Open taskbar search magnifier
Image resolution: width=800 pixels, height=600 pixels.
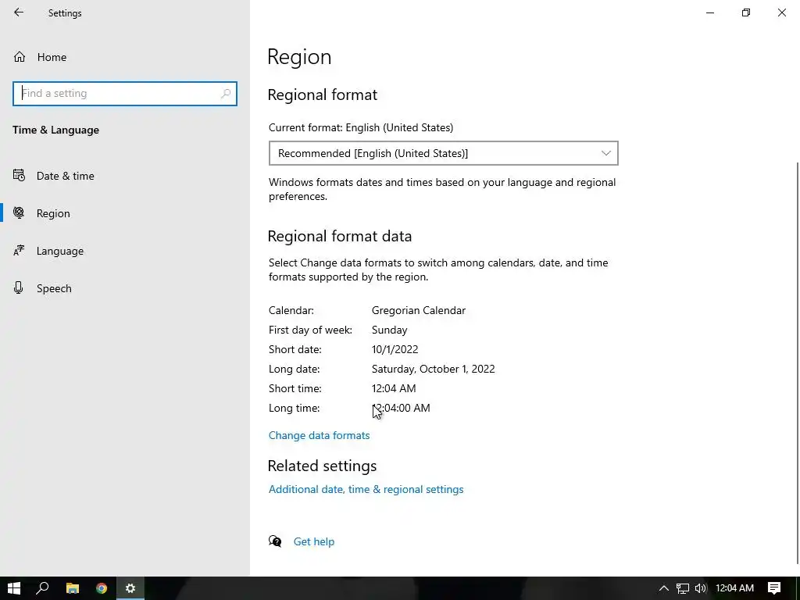pos(42,588)
